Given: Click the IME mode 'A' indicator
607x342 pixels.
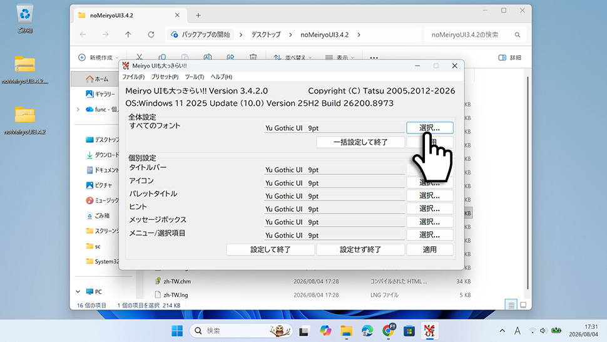Looking at the screenshot, I should [517, 331].
